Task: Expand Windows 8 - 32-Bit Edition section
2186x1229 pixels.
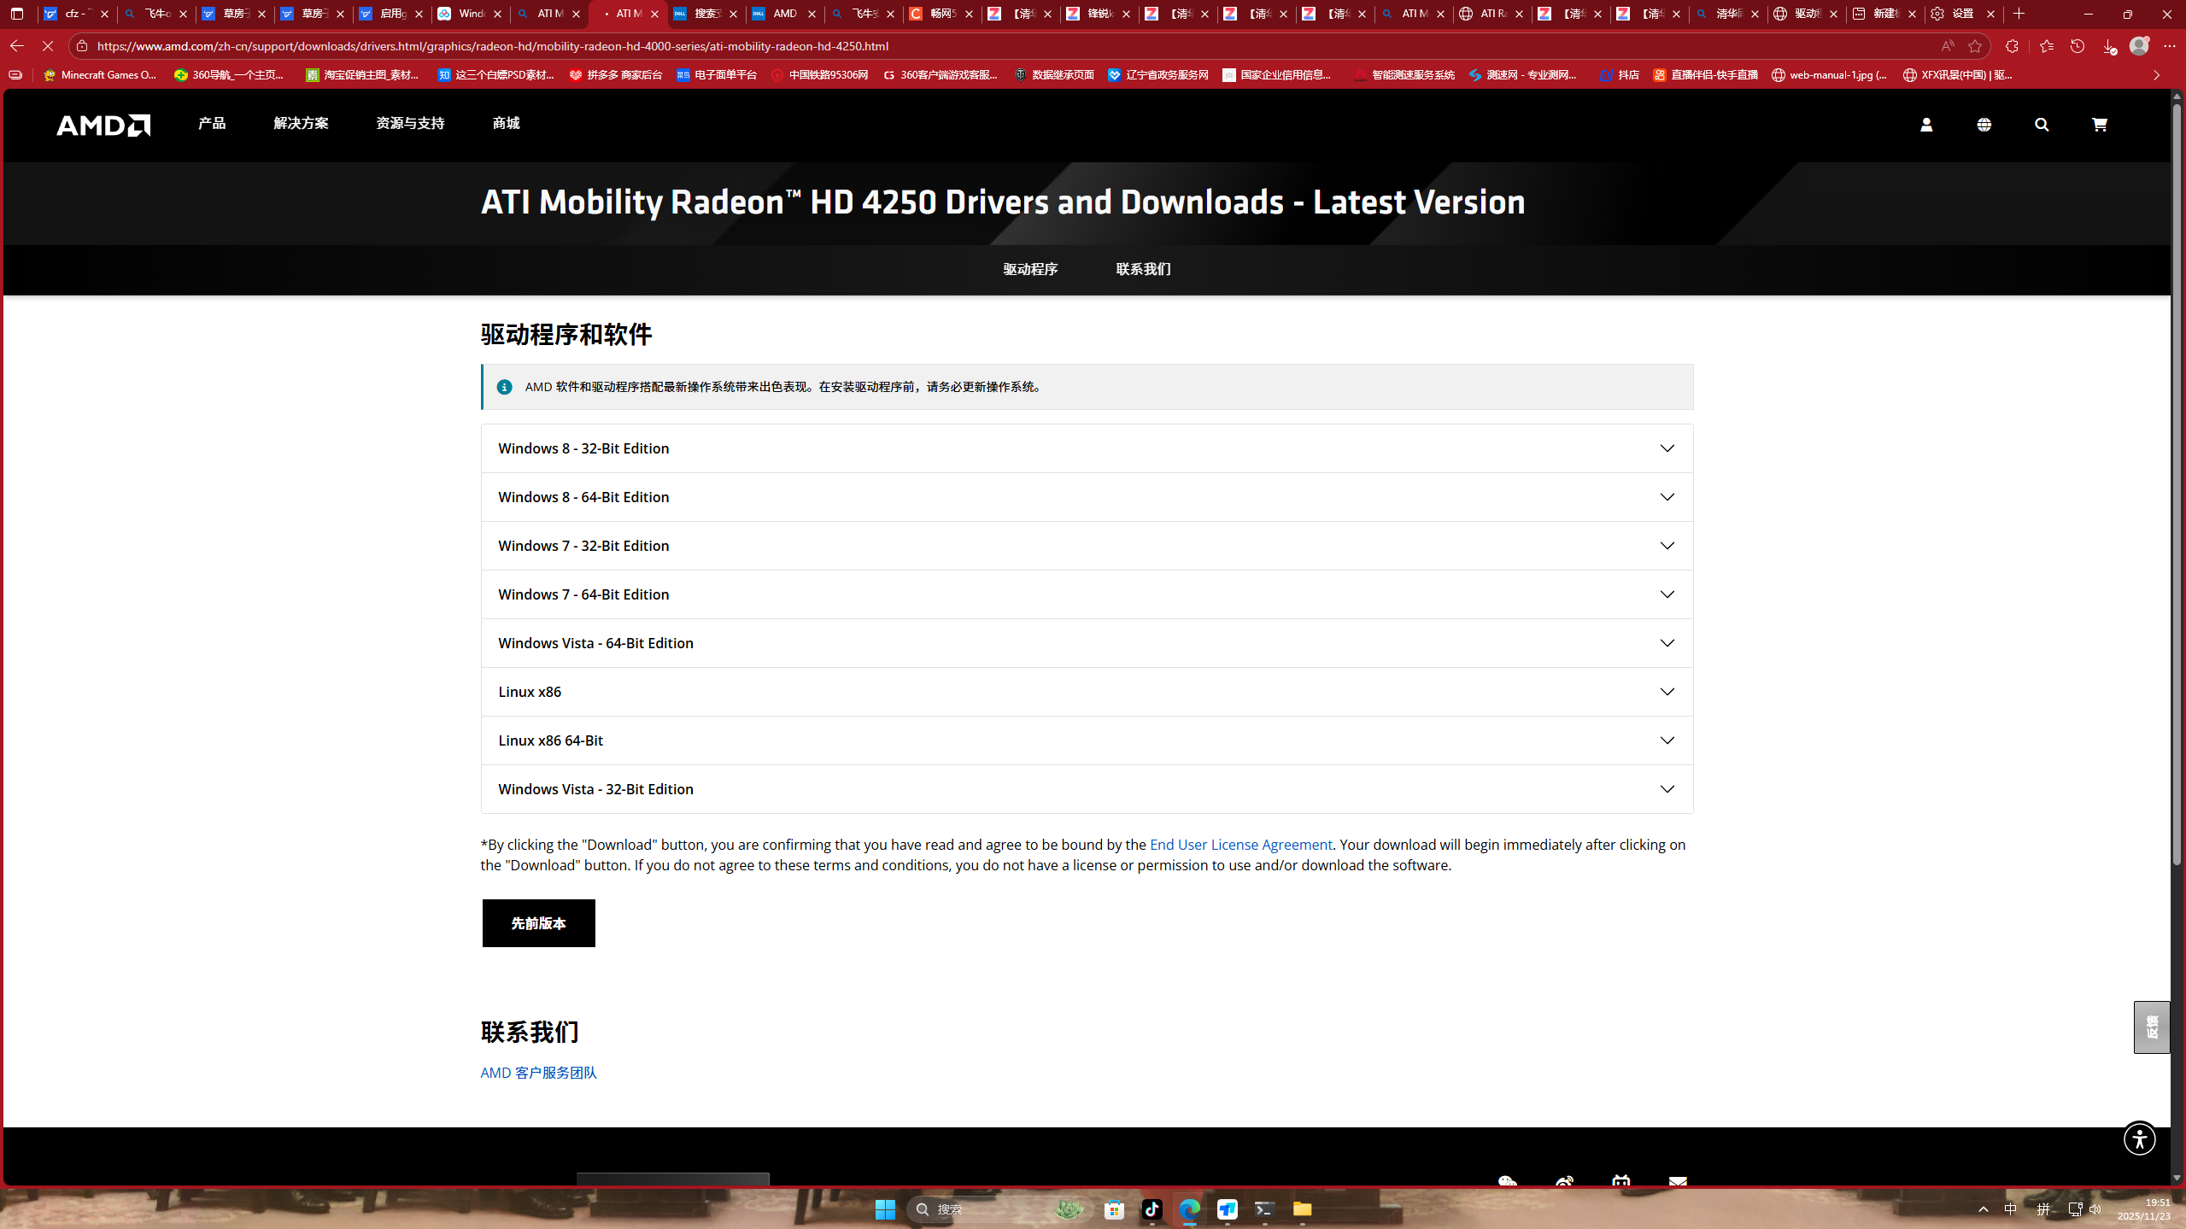Action: [x=1086, y=448]
